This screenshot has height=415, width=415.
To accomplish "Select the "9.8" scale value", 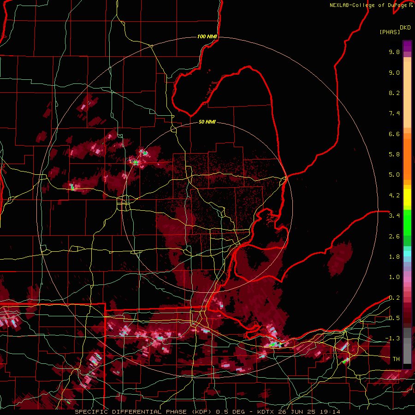I will [x=394, y=52].
